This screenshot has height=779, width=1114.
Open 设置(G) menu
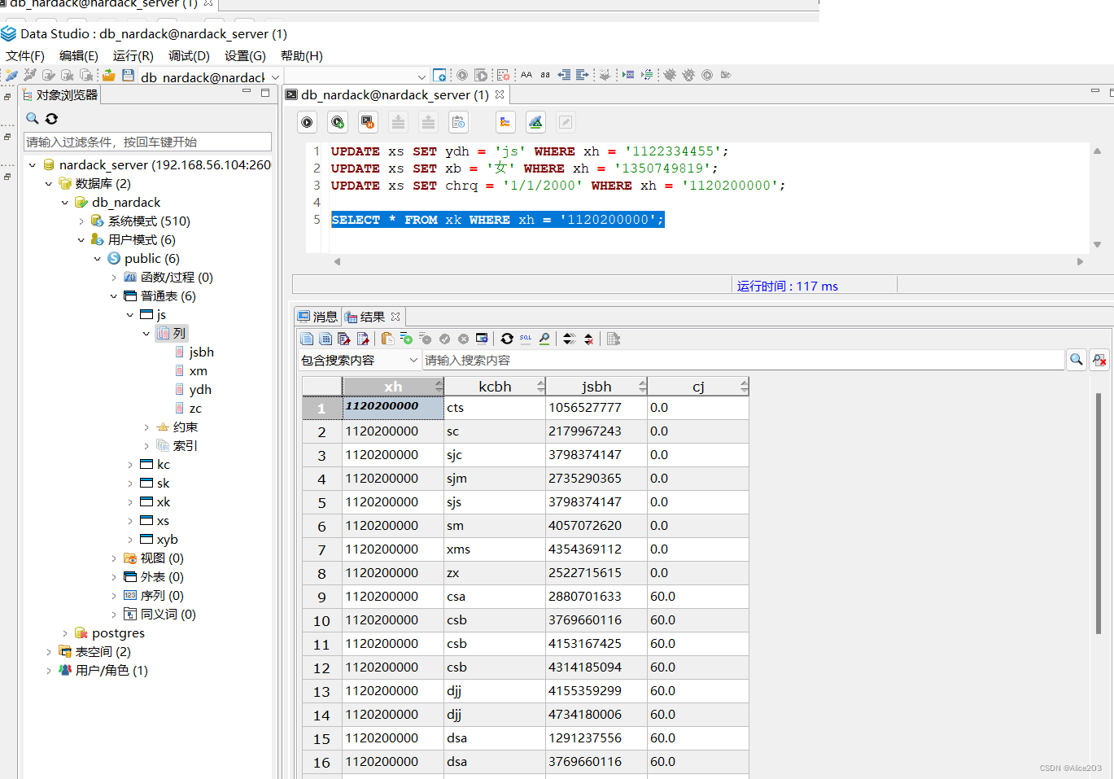(x=246, y=56)
